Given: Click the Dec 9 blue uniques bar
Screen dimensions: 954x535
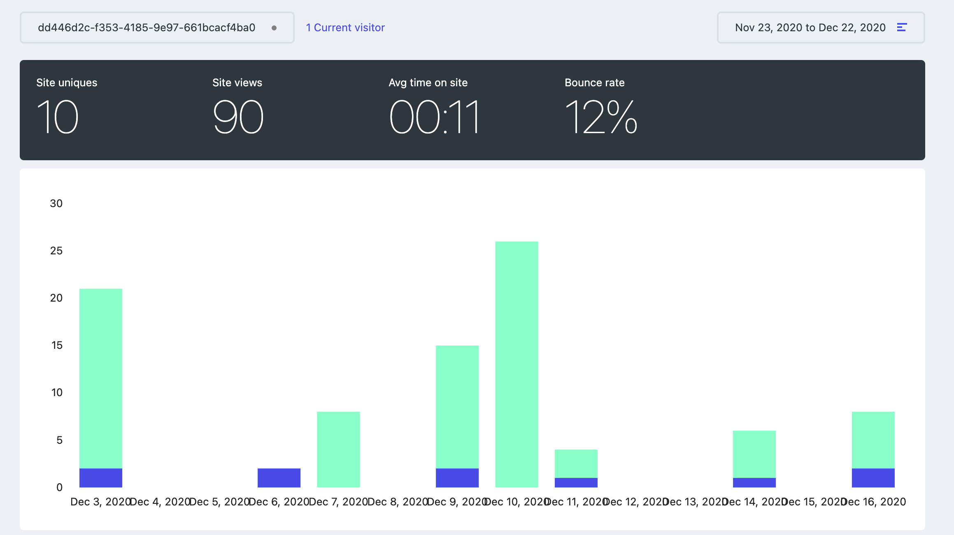Looking at the screenshot, I should 457,478.
